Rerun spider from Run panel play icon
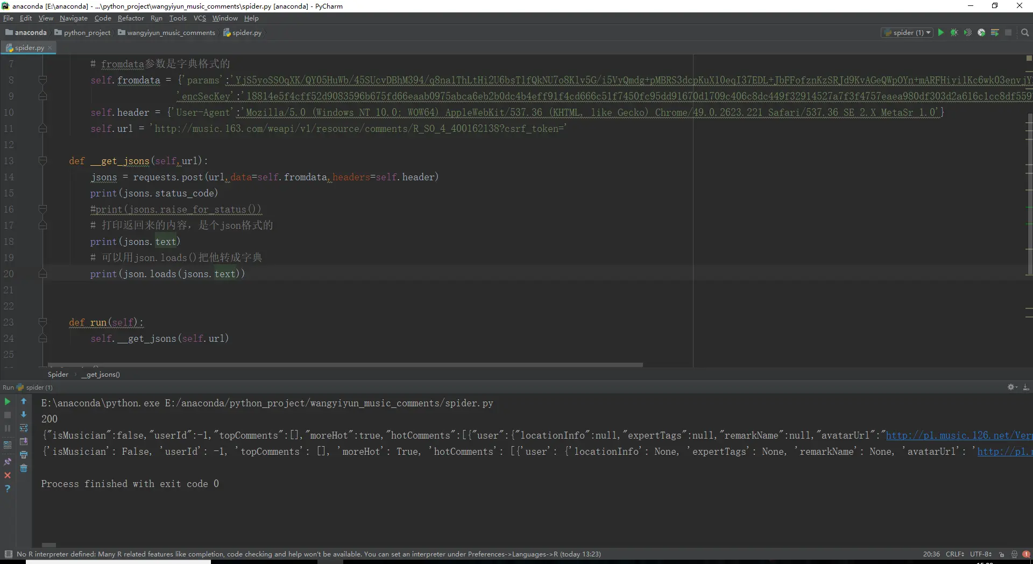 [x=8, y=401]
